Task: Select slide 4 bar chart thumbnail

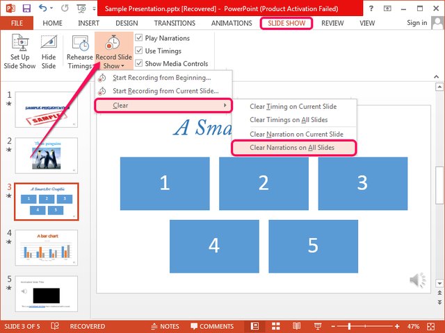Action: 46,247
